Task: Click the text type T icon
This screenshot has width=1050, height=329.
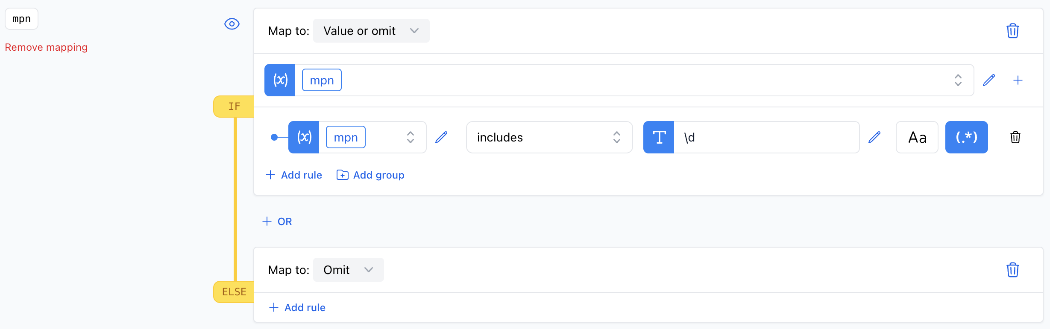Action: pos(659,137)
